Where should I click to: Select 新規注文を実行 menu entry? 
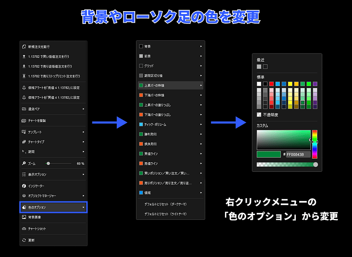pos(53,47)
